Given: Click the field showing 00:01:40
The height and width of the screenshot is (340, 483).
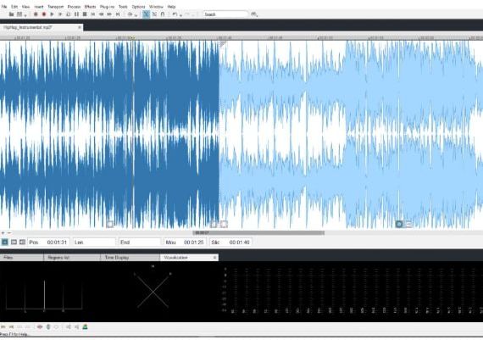Looking at the screenshot, I should click(x=230, y=242).
